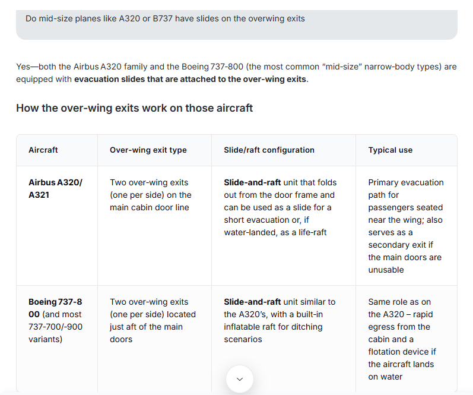The image size is (473, 395).
Task: Click the Airbus slide/raft configuration description
Action: 280,207
